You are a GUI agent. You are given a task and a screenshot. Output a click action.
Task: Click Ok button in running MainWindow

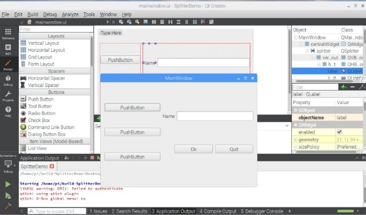click(x=194, y=149)
